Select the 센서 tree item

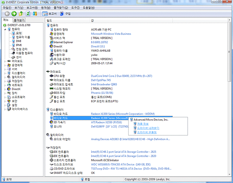(19, 57)
